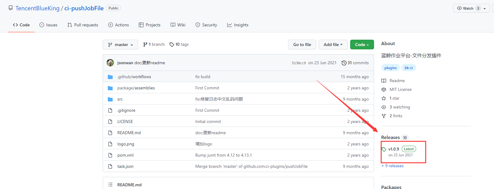Open the pom.xml file

(x=125, y=155)
